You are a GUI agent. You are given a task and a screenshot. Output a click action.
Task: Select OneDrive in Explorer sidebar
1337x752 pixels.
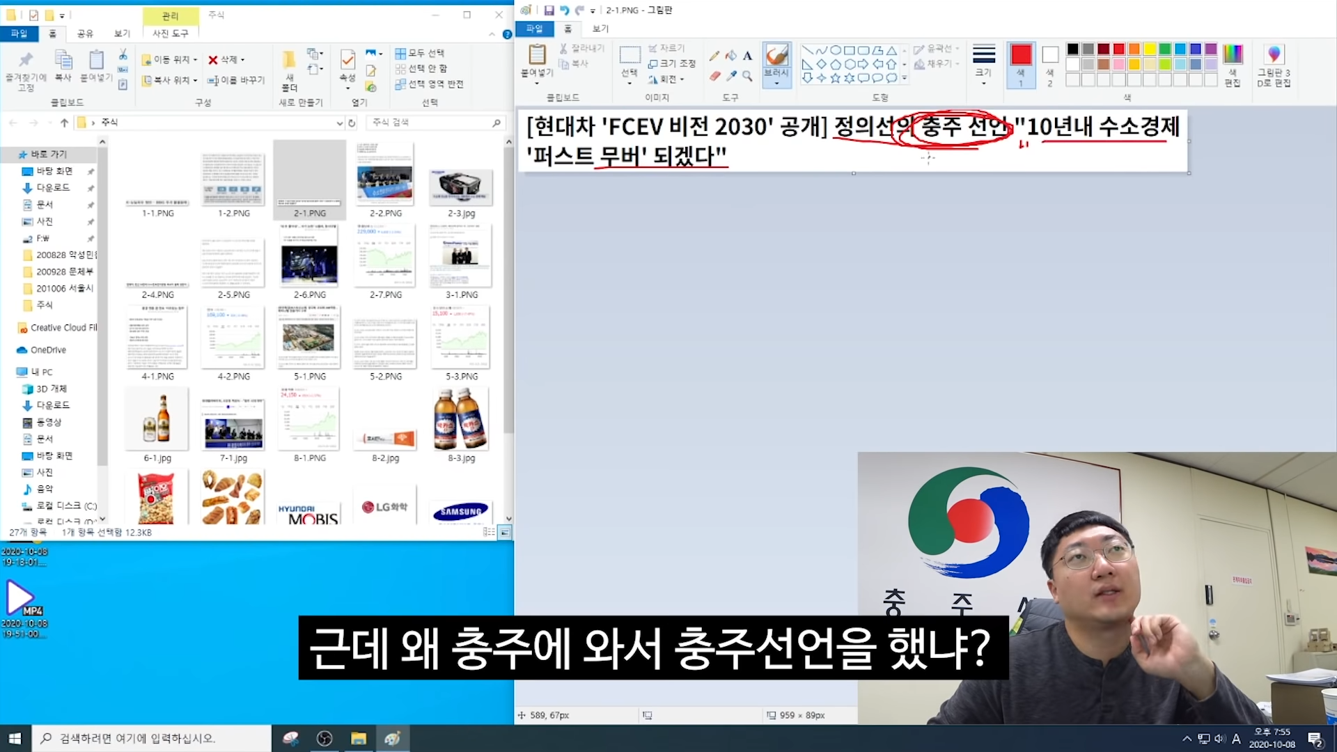coord(49,350)
